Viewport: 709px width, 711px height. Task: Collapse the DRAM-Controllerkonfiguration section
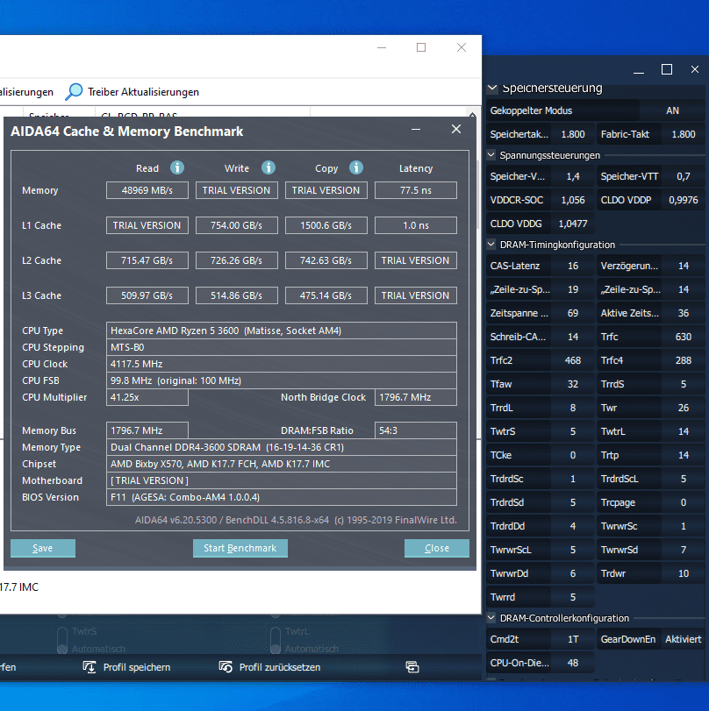tap(491, 617)
